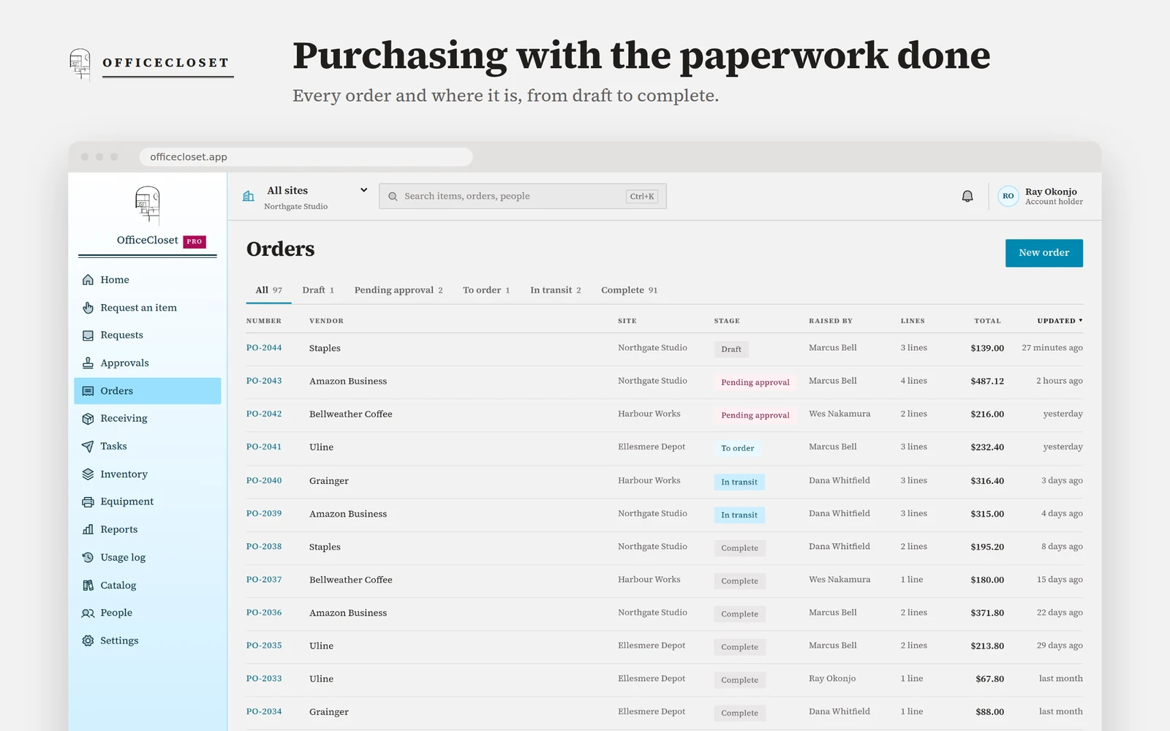The height and width of the screenshot is (731, 1170).
Task: Switch to the Draft tab
Action: pyautogui.click(x=318, y=290)
